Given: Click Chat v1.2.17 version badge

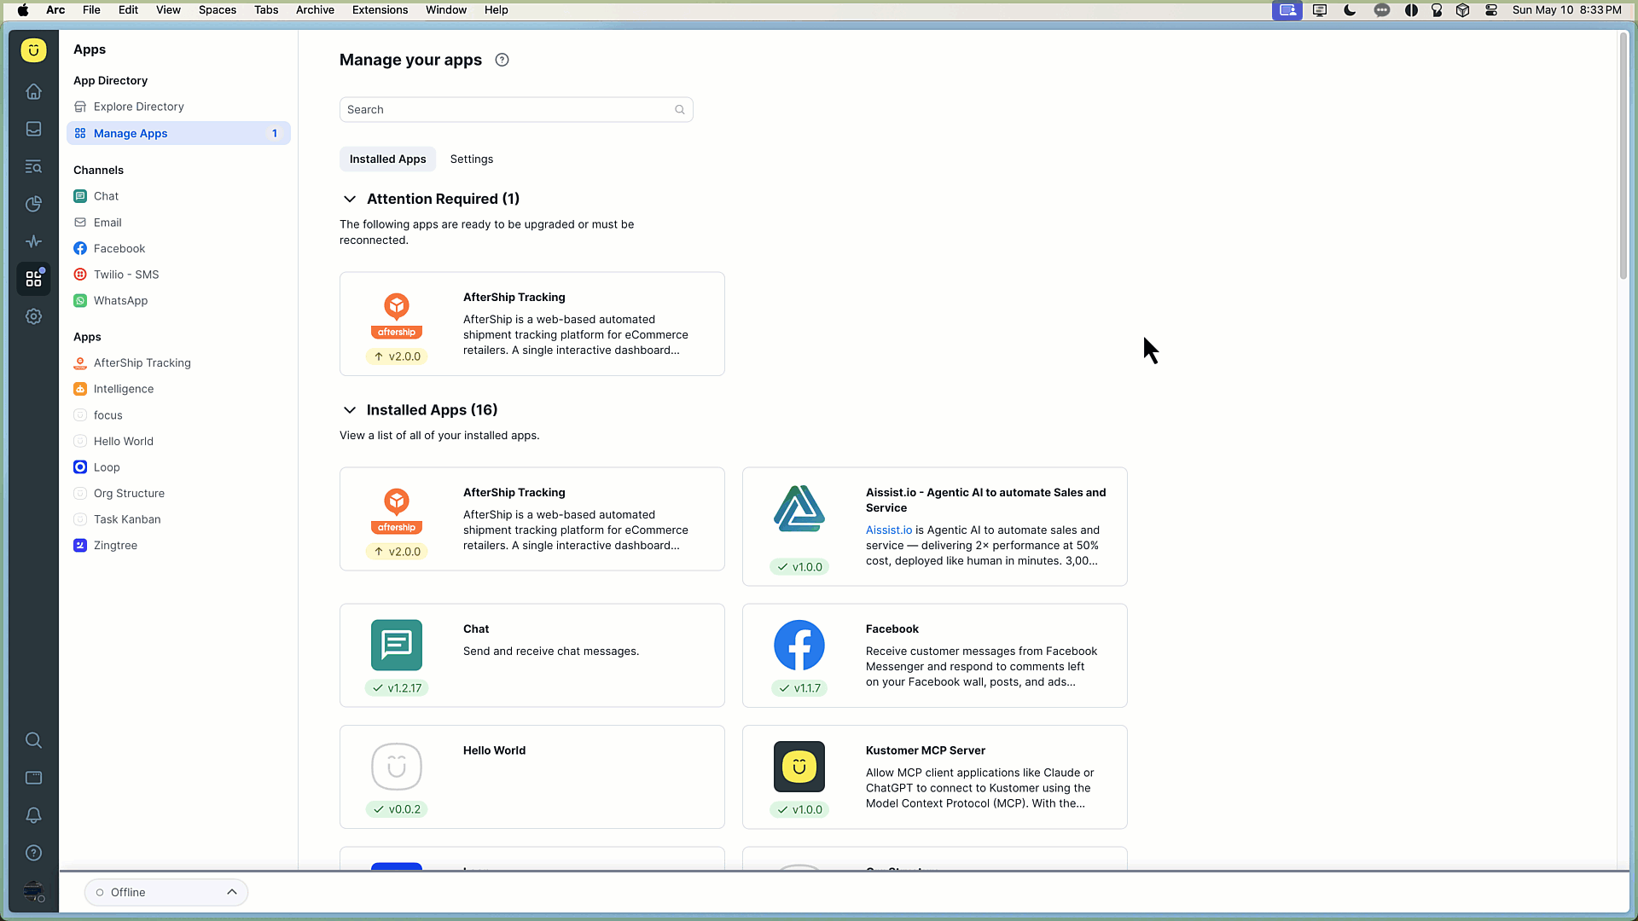Looking at the screenshot, I should (397, 688).
